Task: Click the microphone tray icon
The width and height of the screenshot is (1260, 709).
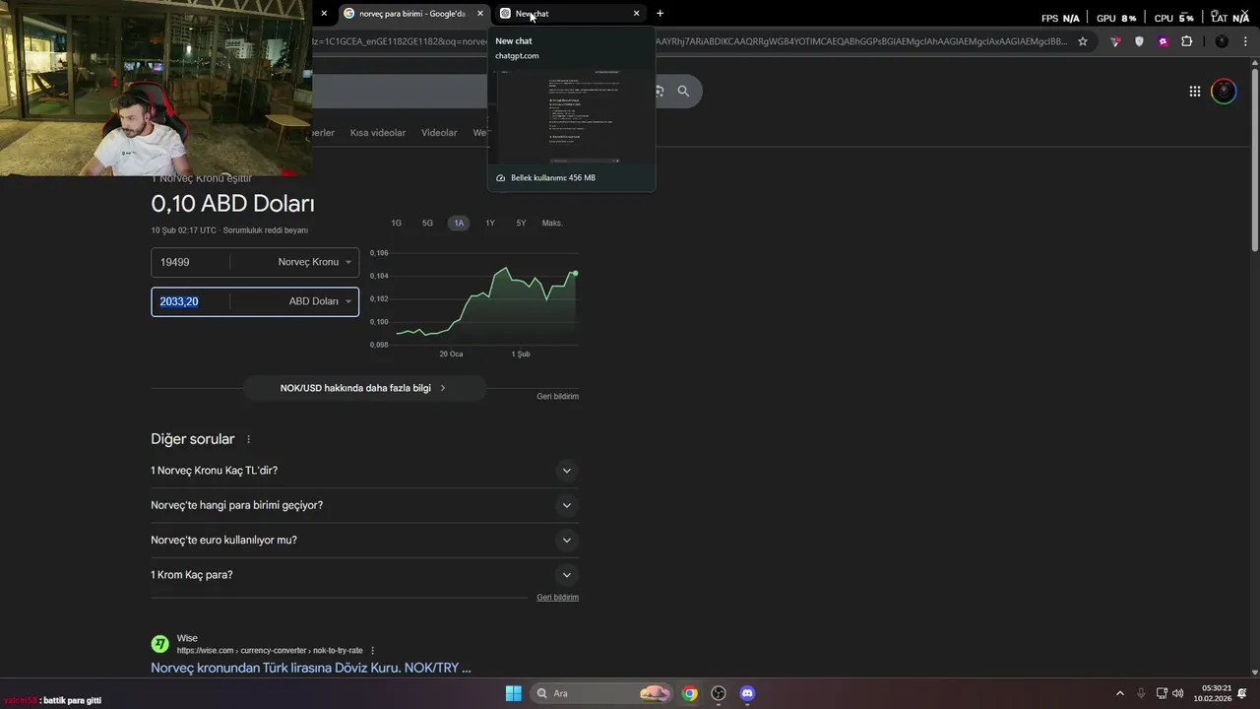Action: (x=1141, y=693)
